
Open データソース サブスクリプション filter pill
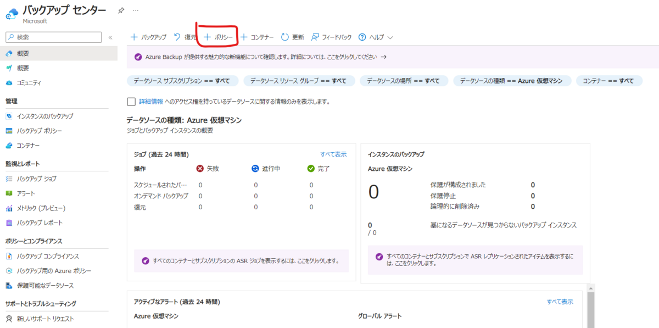point(182,81)
